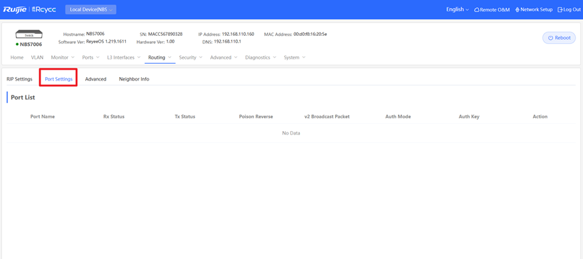583x259 pixels.
Task: Click the NBS7006 device name label
Action: coord(31,44)
